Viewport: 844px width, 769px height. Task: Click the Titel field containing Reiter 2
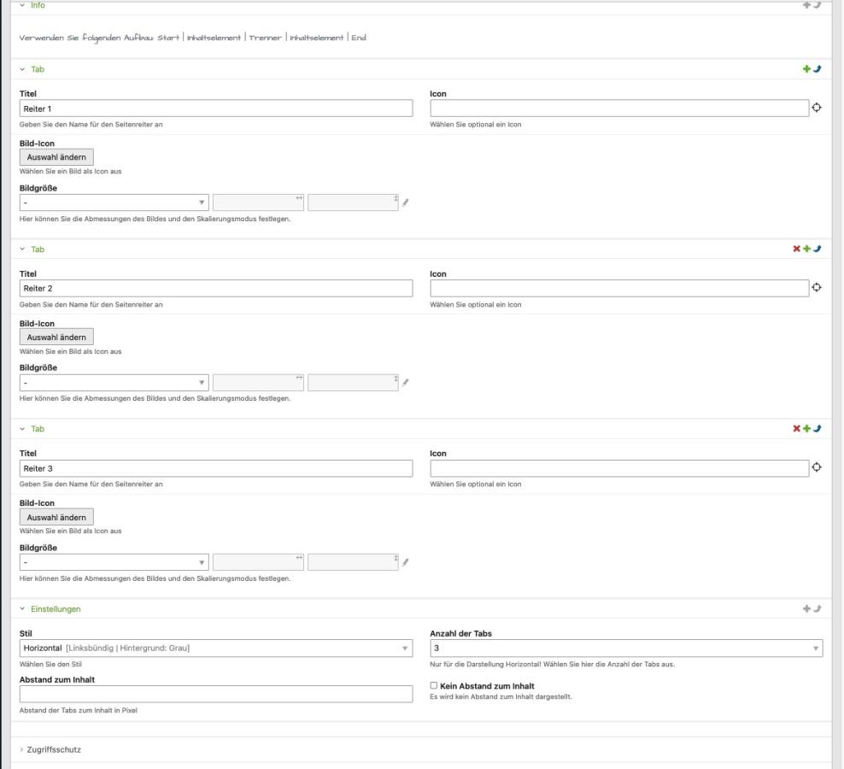(x=215, y=288)
